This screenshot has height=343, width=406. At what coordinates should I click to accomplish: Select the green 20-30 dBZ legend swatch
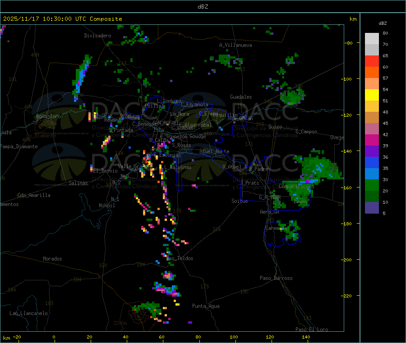click(372, 185)
